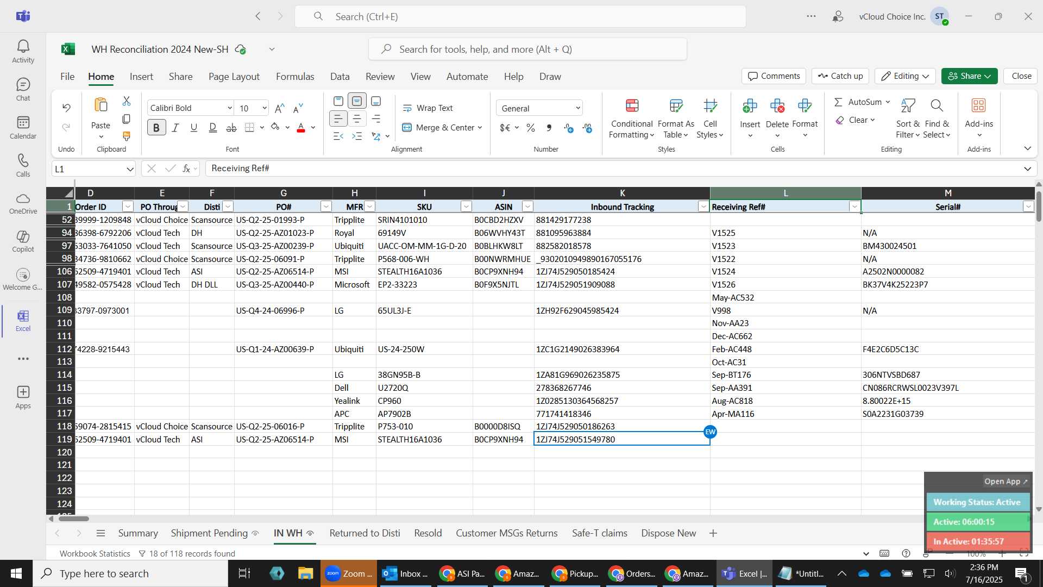The height and width of the screenshot is (587, 1043).
Task: Open Chat in the Teams sidebar
Action: click(23, 89)
